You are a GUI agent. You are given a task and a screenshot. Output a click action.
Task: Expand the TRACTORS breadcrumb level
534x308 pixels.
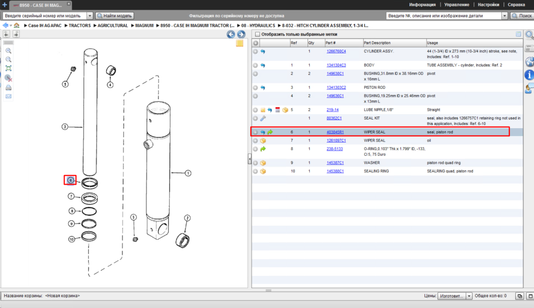click(x=66, y=26)
